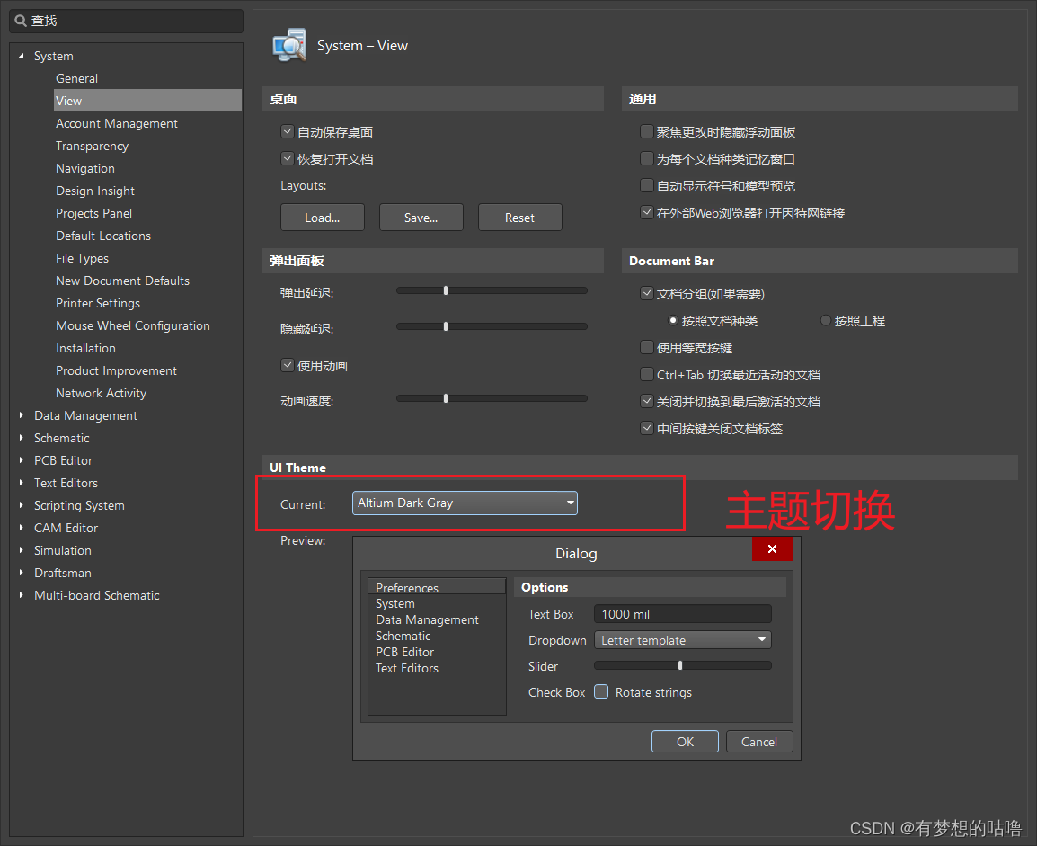
Task: Open Network Activity page
Action: pyautogui.click(x=102, y=393)
